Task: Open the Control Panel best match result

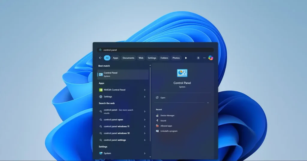Action: click(x=123, y=74)
